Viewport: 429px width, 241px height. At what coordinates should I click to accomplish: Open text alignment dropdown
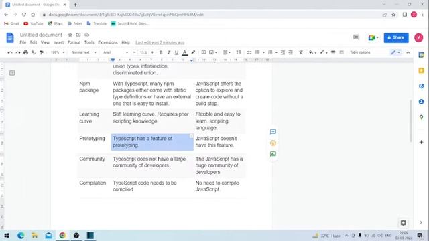[x=227, y=52]
